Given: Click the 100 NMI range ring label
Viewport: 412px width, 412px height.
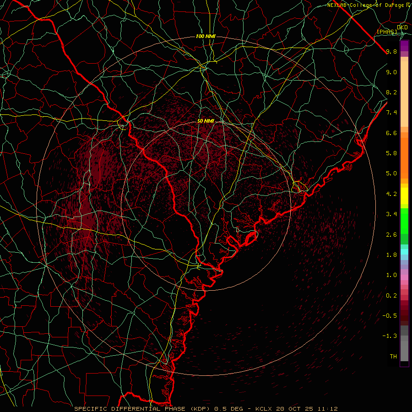Looking at the screenshot, I should point(206,36).
